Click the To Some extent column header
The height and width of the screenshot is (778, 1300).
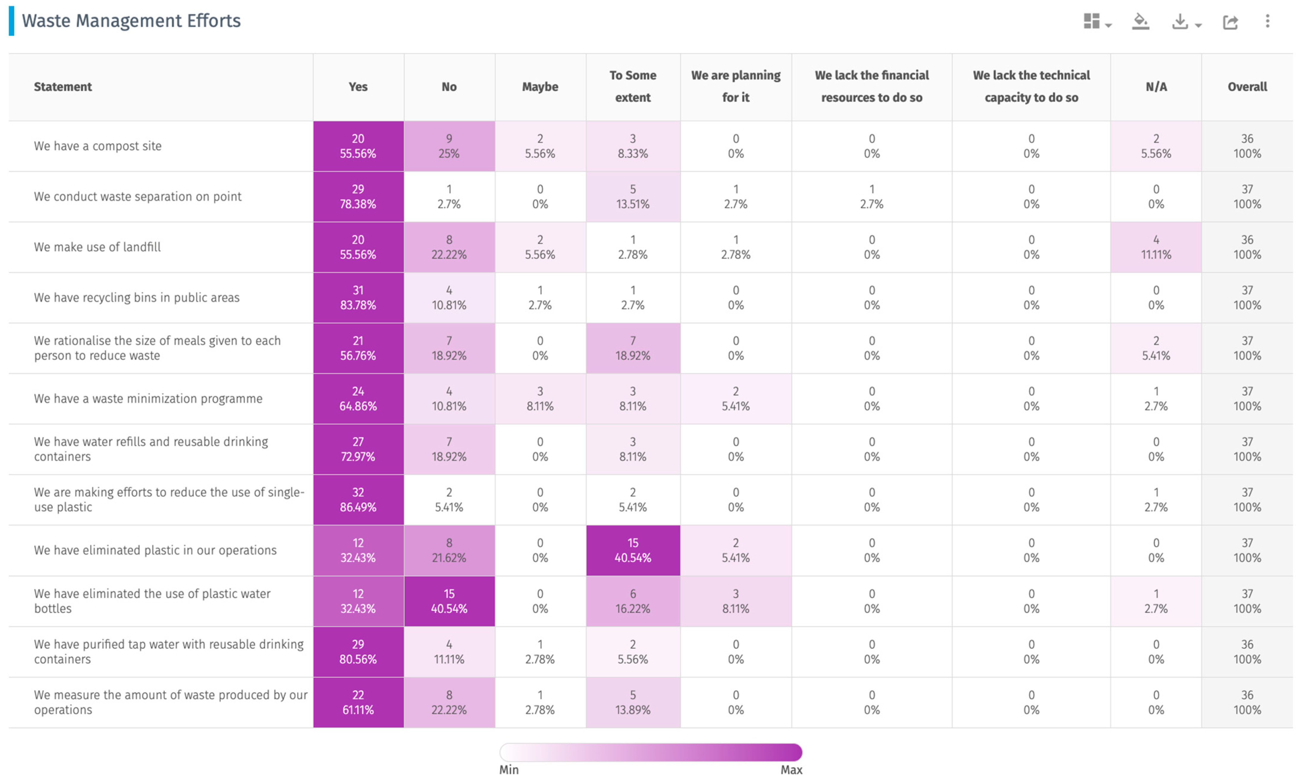click(632, 87)
